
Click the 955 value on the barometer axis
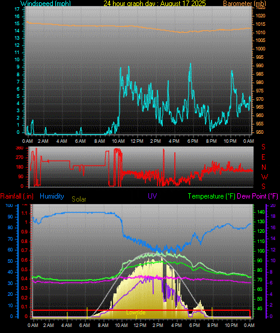[x=260, y=124]
